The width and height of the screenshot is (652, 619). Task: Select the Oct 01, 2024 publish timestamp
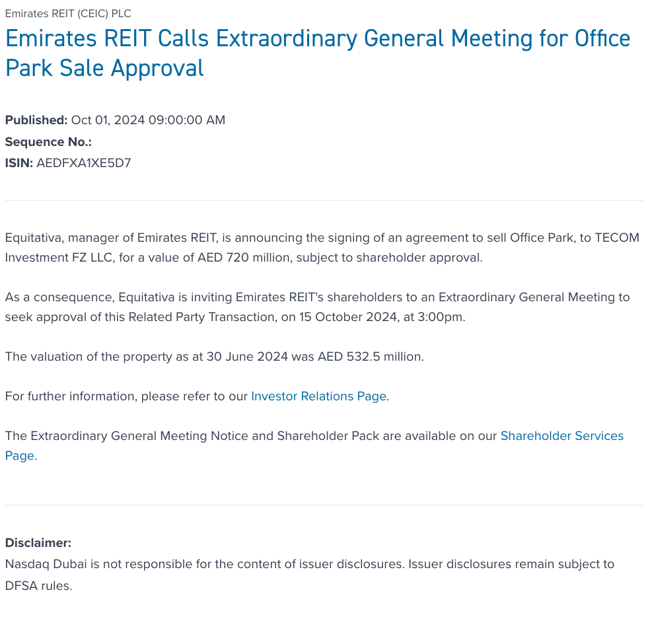pos(148,120)
